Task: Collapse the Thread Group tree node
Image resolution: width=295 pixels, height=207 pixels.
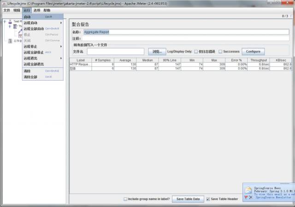Action: pyautogui.click(x=10, y=26)
